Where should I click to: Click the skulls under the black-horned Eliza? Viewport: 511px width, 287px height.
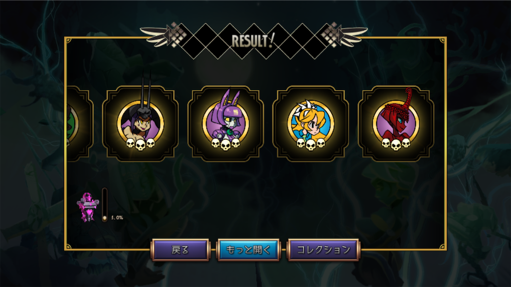click(x=140, y=144)
